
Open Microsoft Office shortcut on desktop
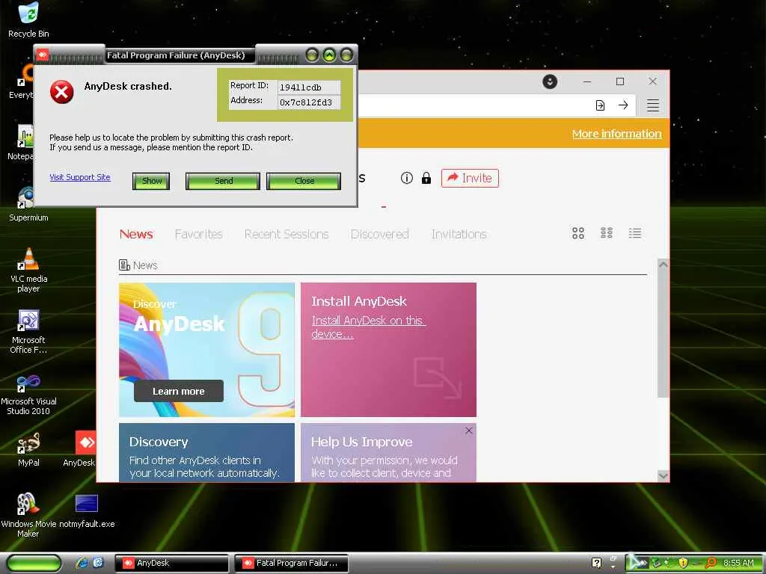point(28,331)
